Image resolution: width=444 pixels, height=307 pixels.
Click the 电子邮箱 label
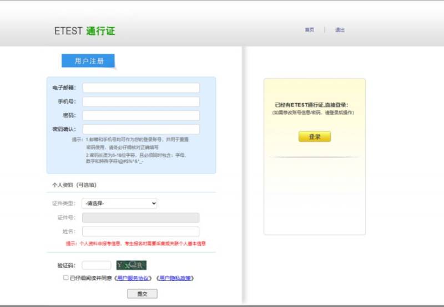[64, 88]
